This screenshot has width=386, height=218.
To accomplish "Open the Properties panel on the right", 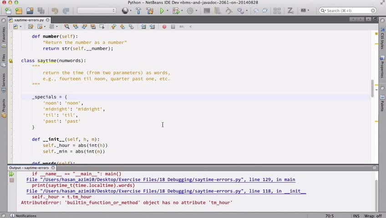I will point(382,67).
